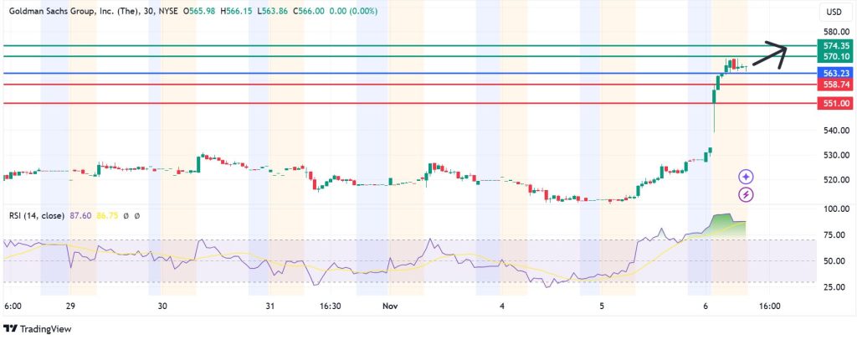
Task: Click the 16:00 label on time axis
Action: click(x=770, y=307)
